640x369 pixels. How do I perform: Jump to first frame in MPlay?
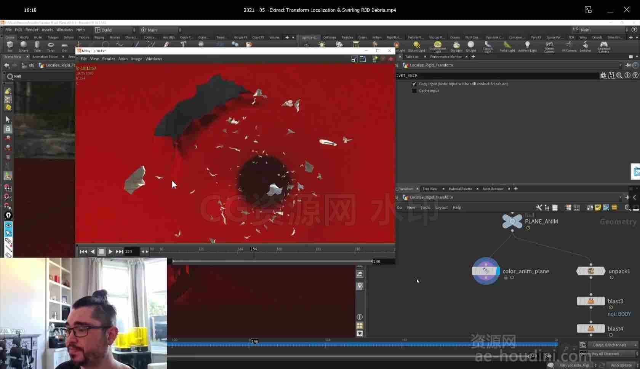click(83, 251)
